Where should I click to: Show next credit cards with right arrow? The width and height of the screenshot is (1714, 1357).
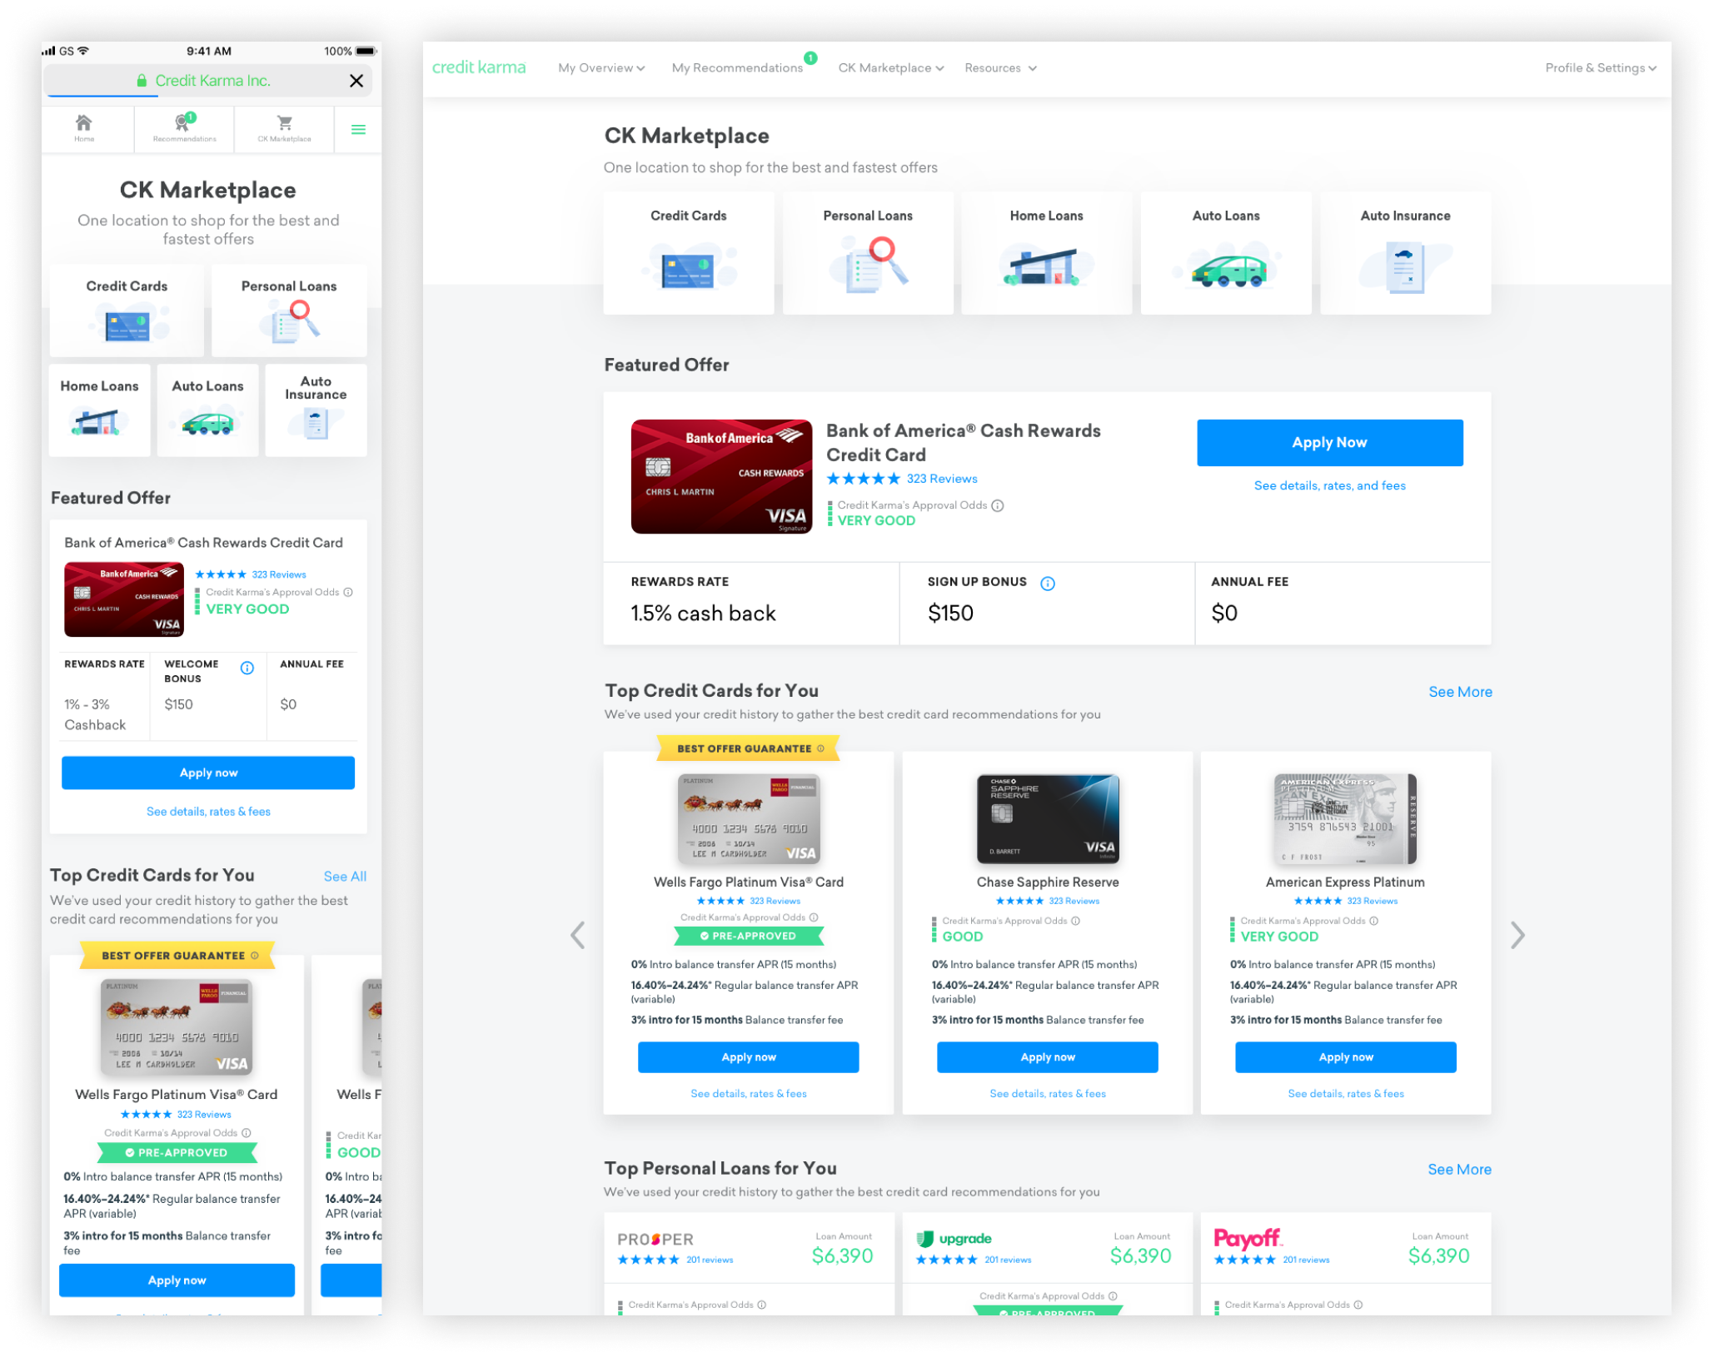tap(1517, 935)
